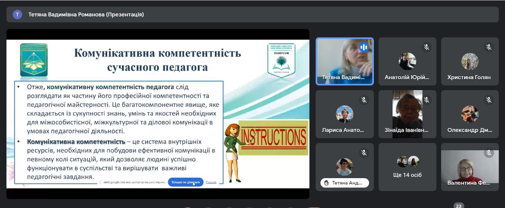Click the presentation title Тетяна Вадимівна Романова

(86, 15)
